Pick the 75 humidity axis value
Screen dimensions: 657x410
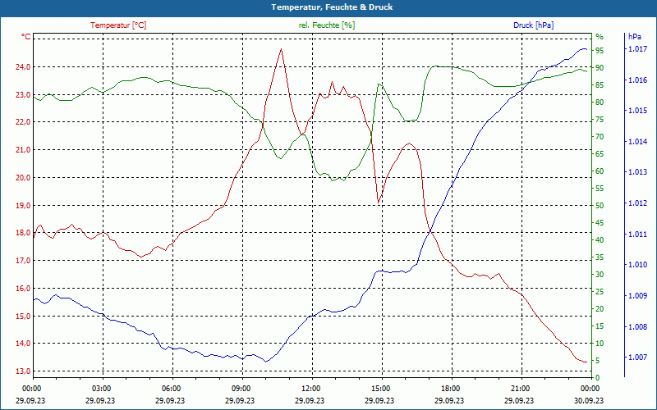tap(600, 120)
